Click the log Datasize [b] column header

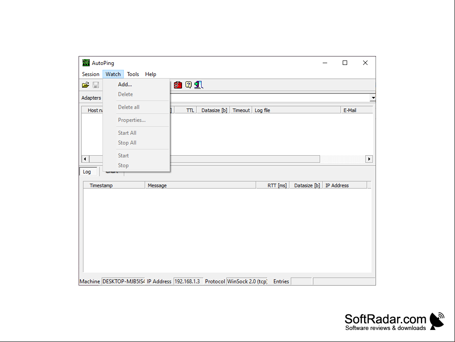(306, 185)
